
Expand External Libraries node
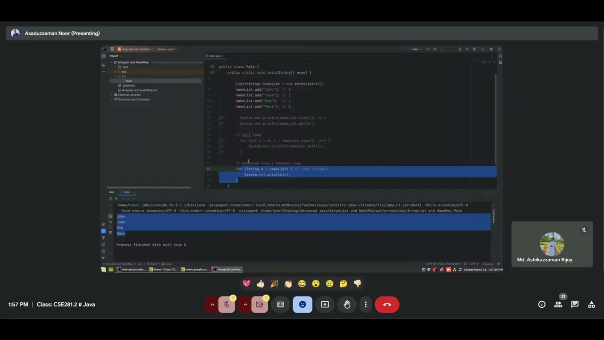click(112, 95)
